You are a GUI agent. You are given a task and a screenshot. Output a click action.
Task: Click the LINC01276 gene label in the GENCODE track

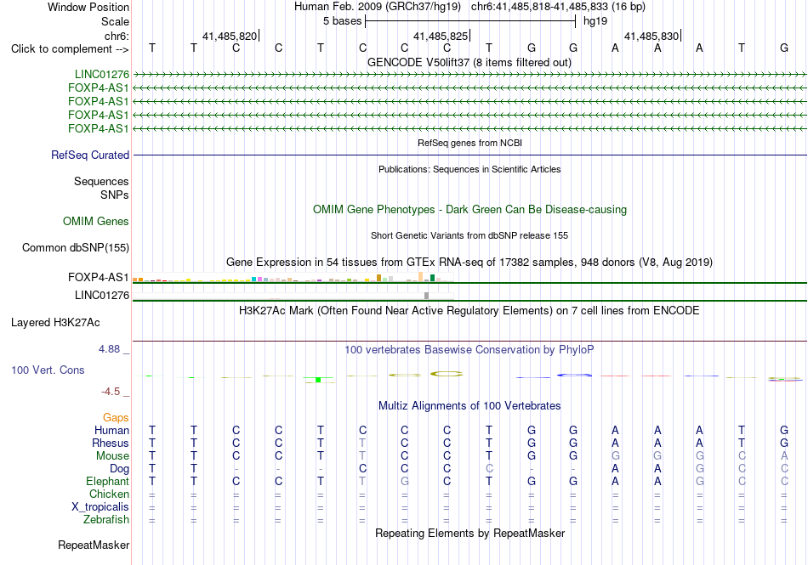102,75
